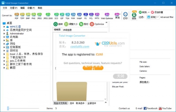
Task: Open the 文件 menu
Action: (x=5, y=8)
